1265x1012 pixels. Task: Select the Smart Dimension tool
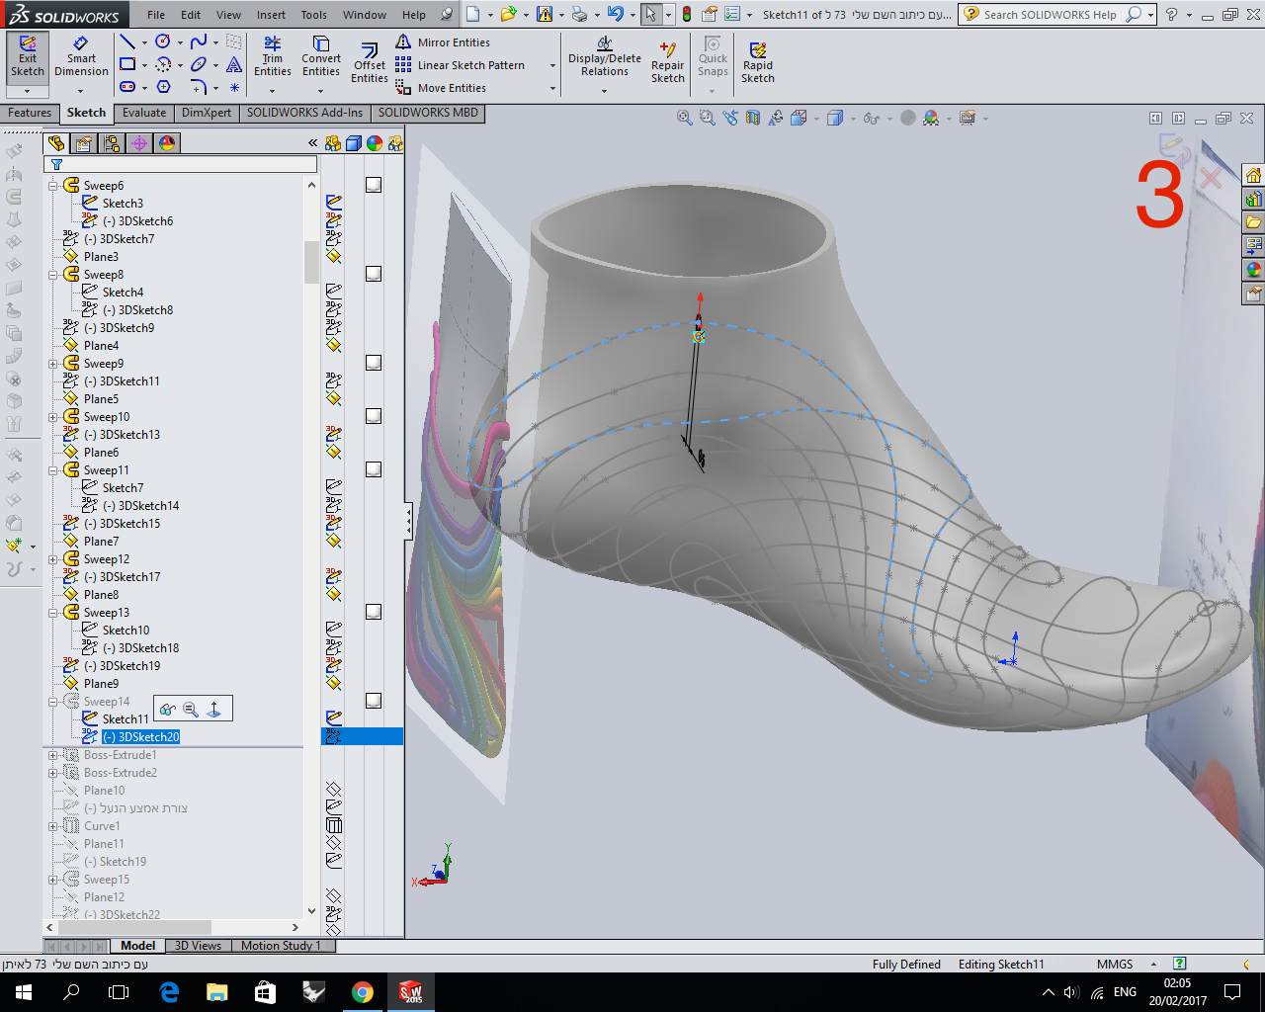[x=81, y=56]
